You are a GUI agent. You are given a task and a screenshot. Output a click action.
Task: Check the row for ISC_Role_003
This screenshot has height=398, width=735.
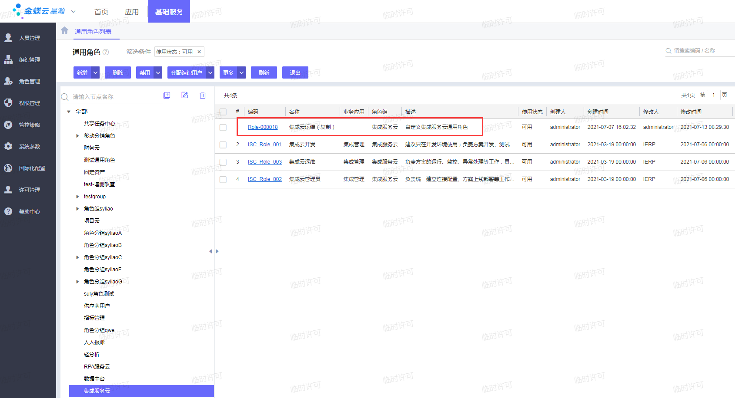click(x=223, y=162)
